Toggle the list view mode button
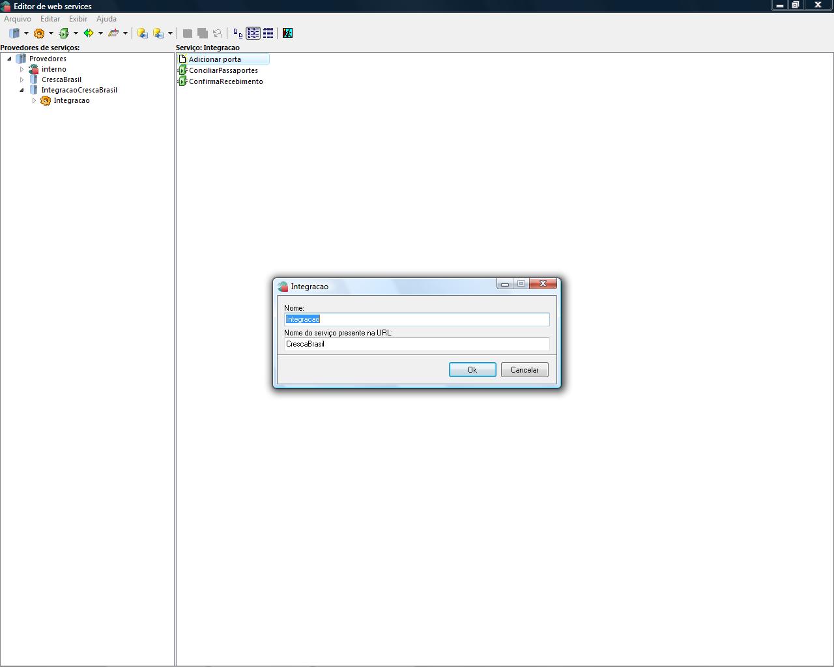This screenshot has width=834, height=667. 253,33
